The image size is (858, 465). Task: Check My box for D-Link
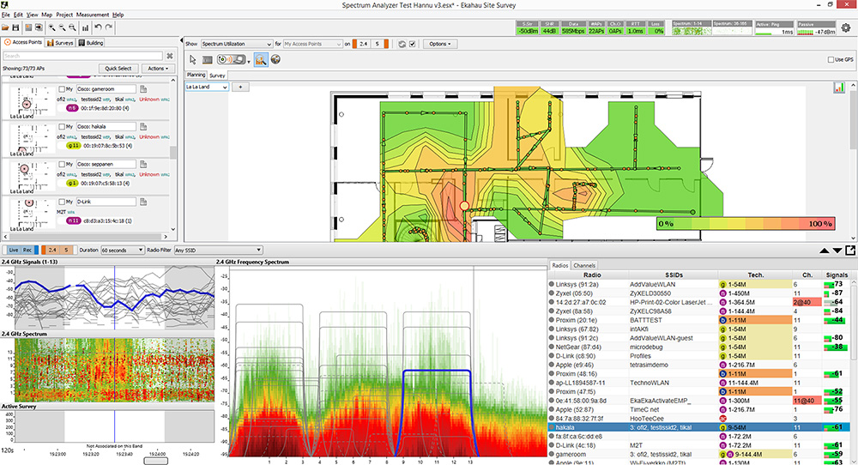click(62, 202)
